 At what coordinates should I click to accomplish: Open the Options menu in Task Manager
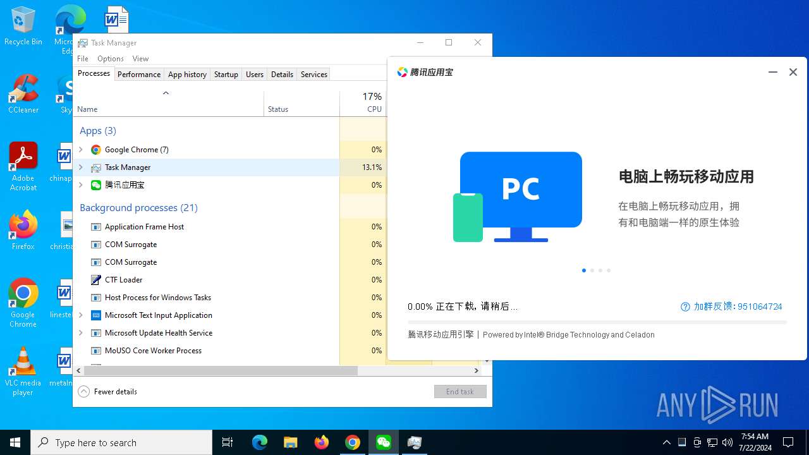pyautogui.click(x=111, y=59)
